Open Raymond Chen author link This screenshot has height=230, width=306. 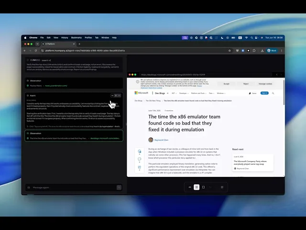click(x=161, y=140)
